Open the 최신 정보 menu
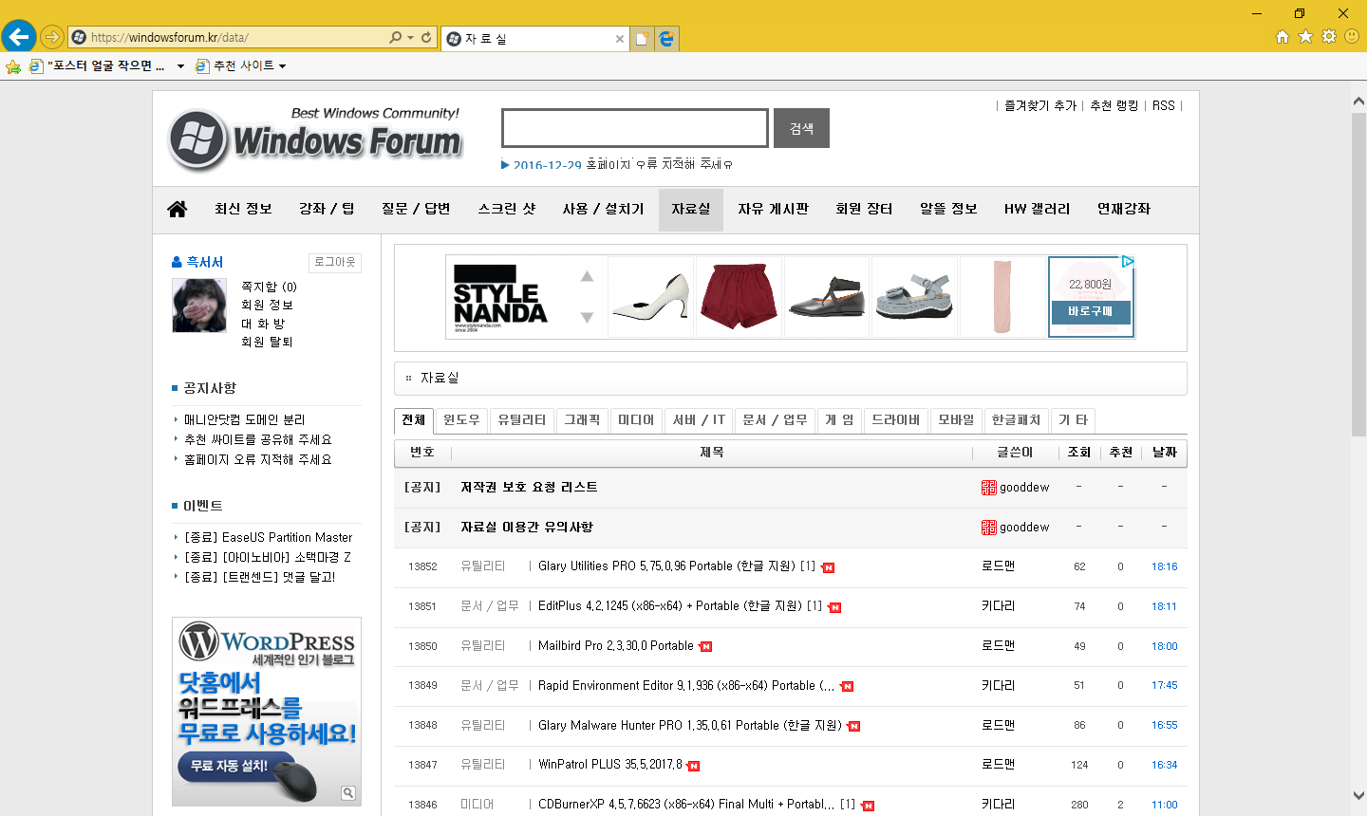This screenshot has height=816, width=1367. 243,209
